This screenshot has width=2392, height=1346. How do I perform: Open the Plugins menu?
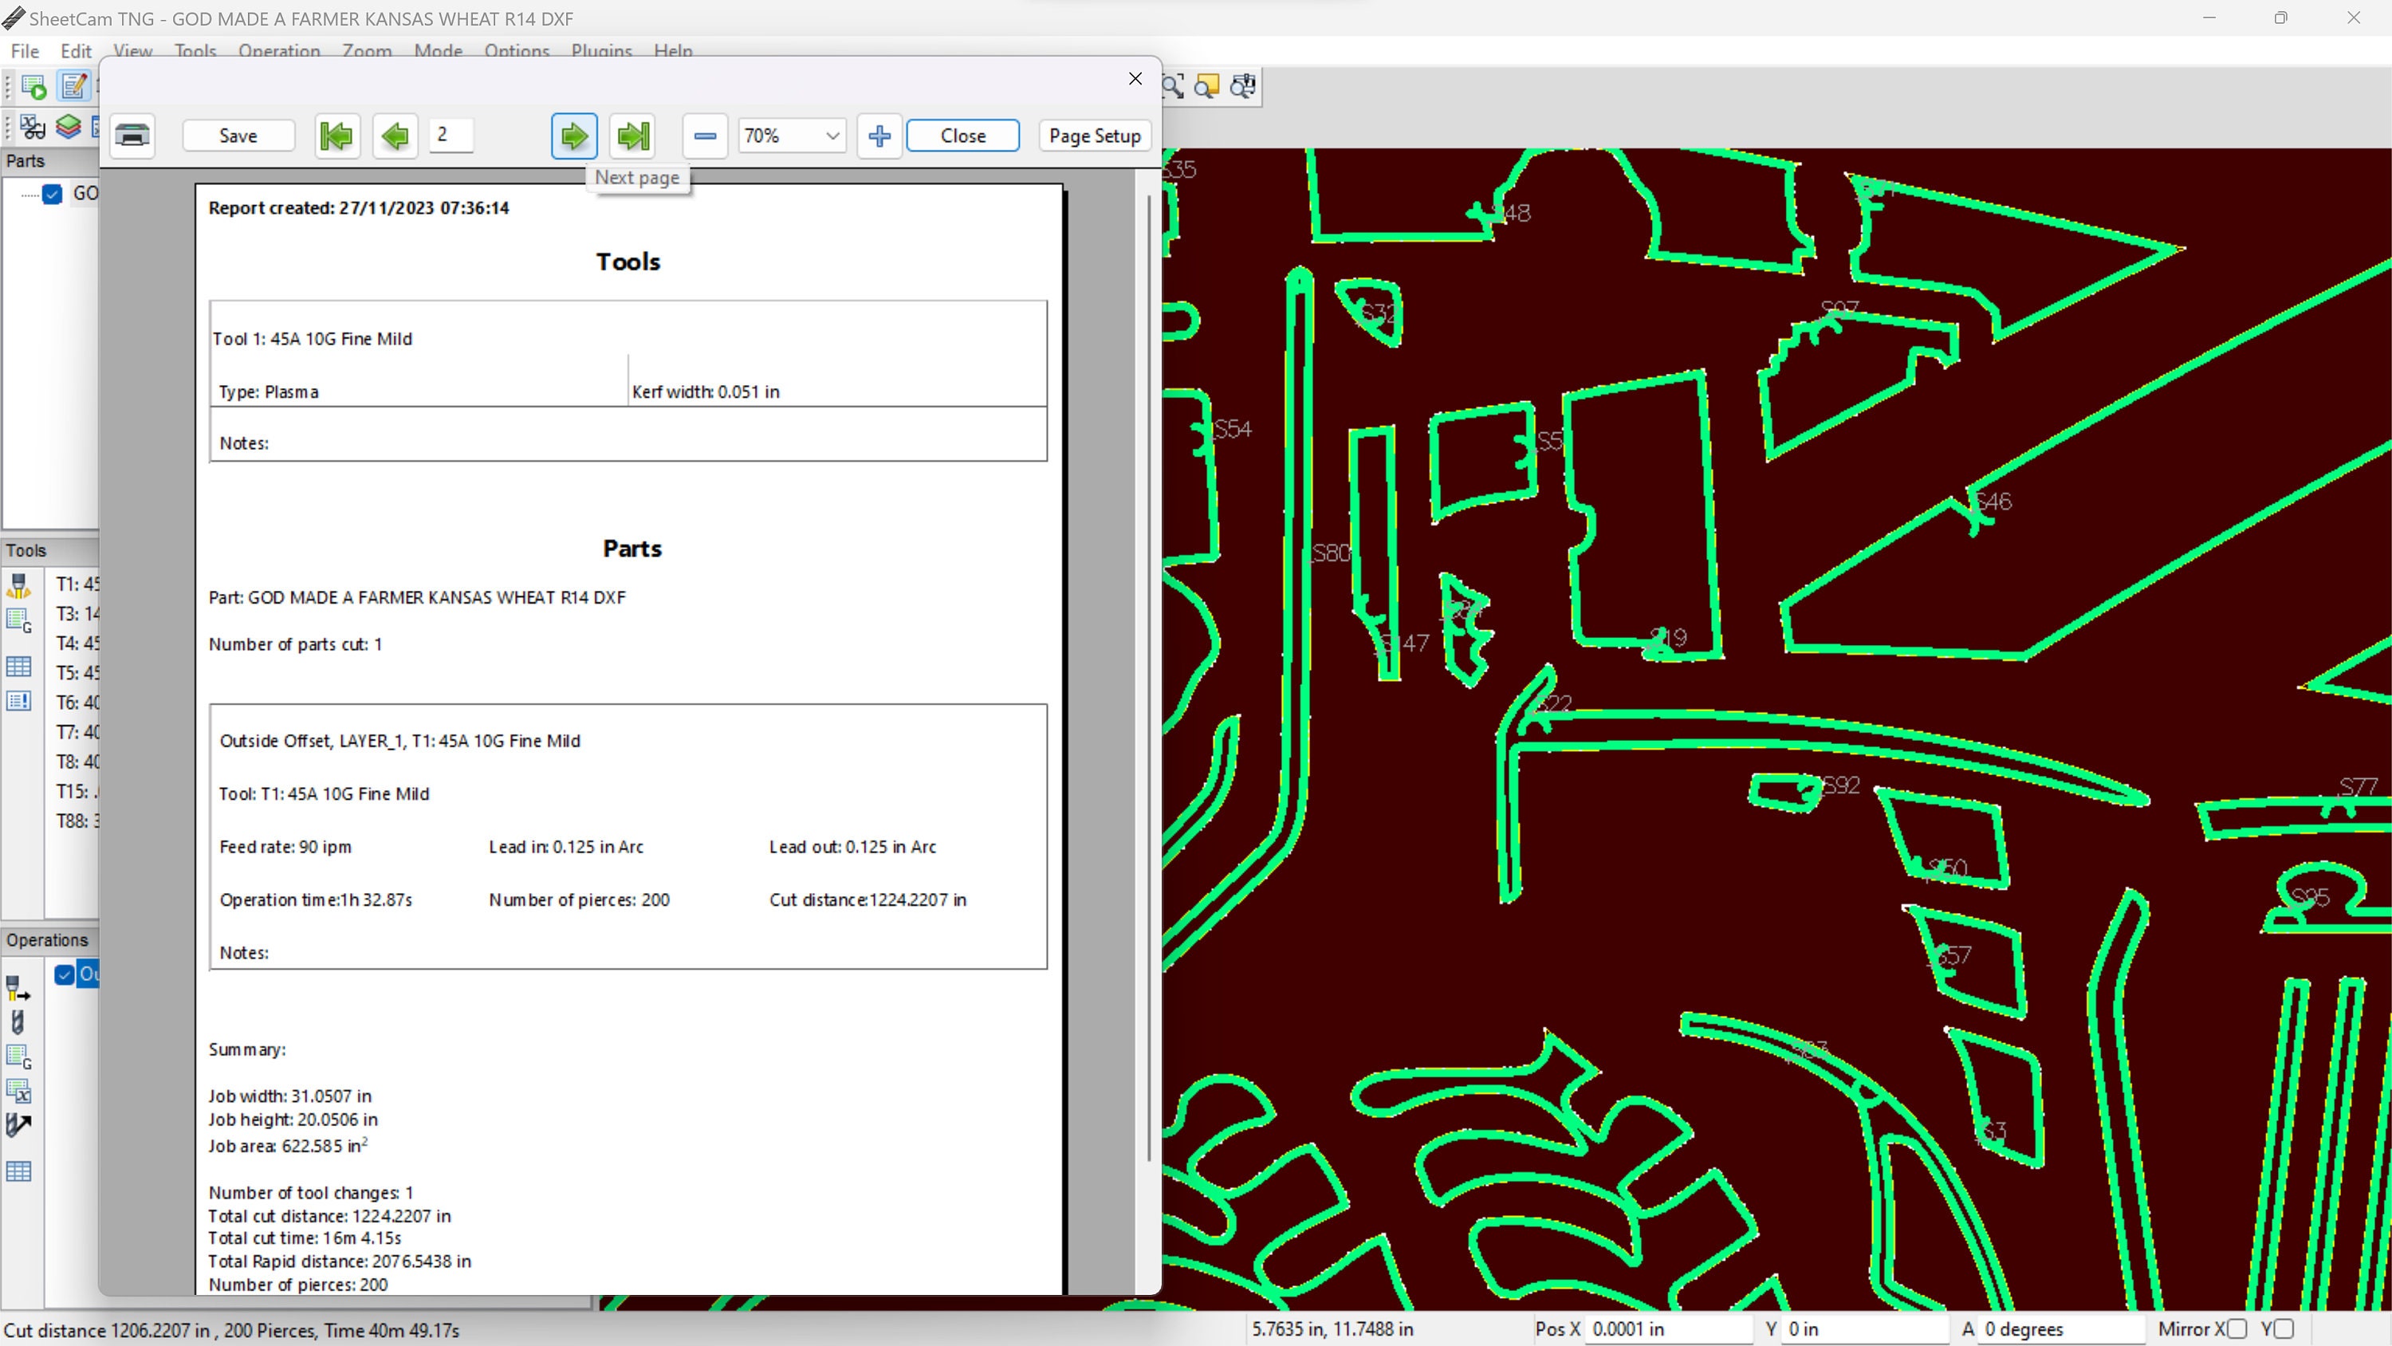(600, 51)
